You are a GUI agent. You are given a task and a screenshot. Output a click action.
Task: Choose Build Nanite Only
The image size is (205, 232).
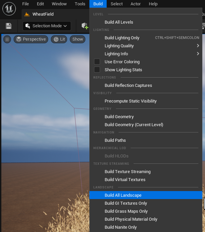[x=146, y=227]
